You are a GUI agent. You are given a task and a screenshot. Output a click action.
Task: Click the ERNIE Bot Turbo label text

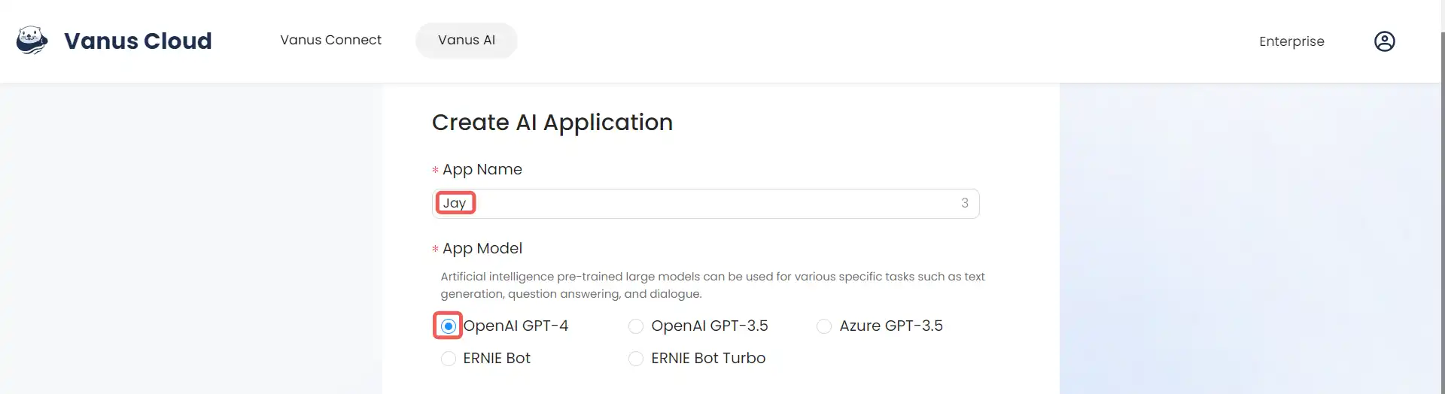tap(708, 359)
